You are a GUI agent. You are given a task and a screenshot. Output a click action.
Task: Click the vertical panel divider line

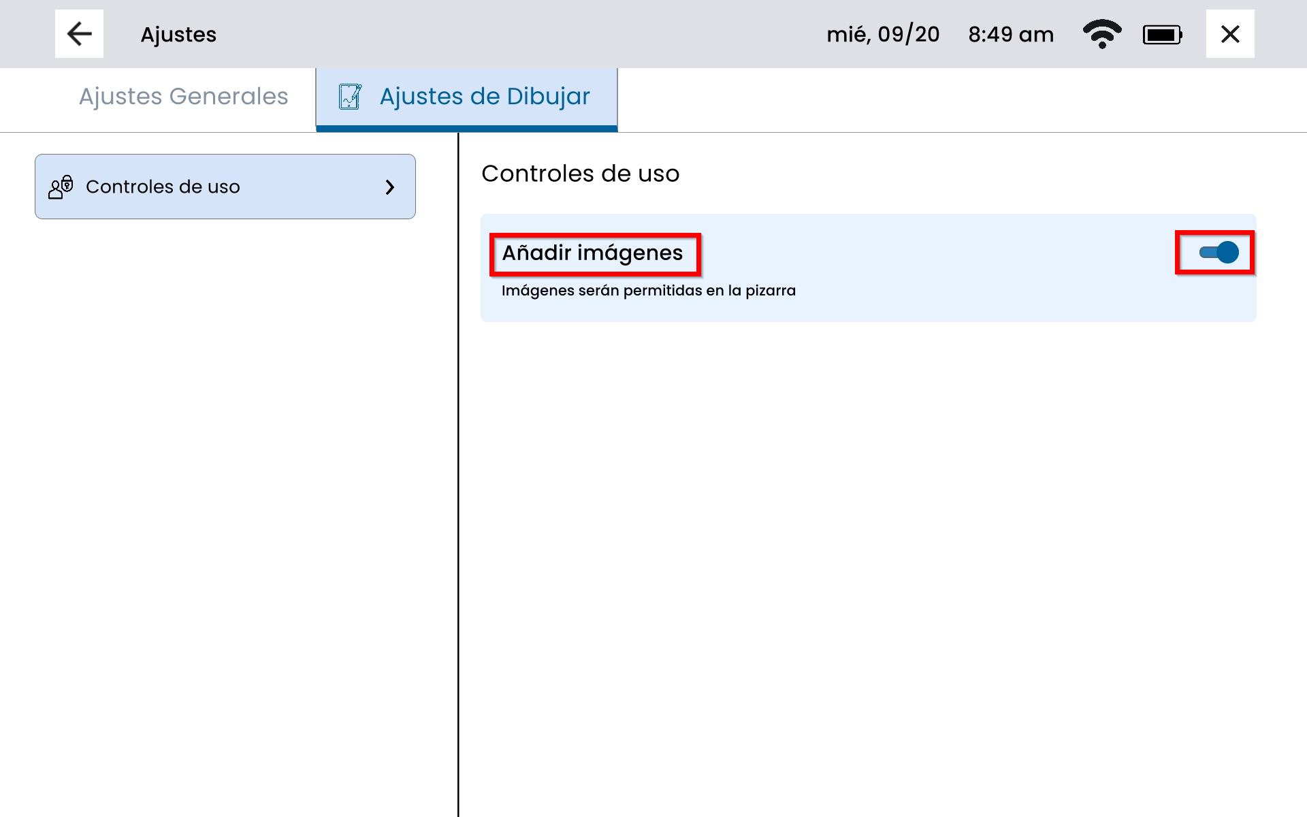tap(458, 477)
